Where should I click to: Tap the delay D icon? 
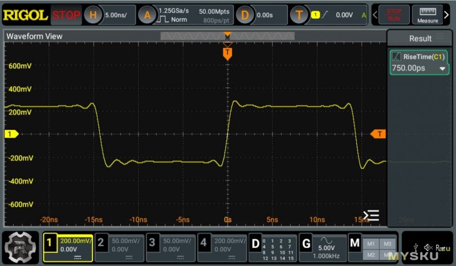pyautogui.click(x=245, y=15)
